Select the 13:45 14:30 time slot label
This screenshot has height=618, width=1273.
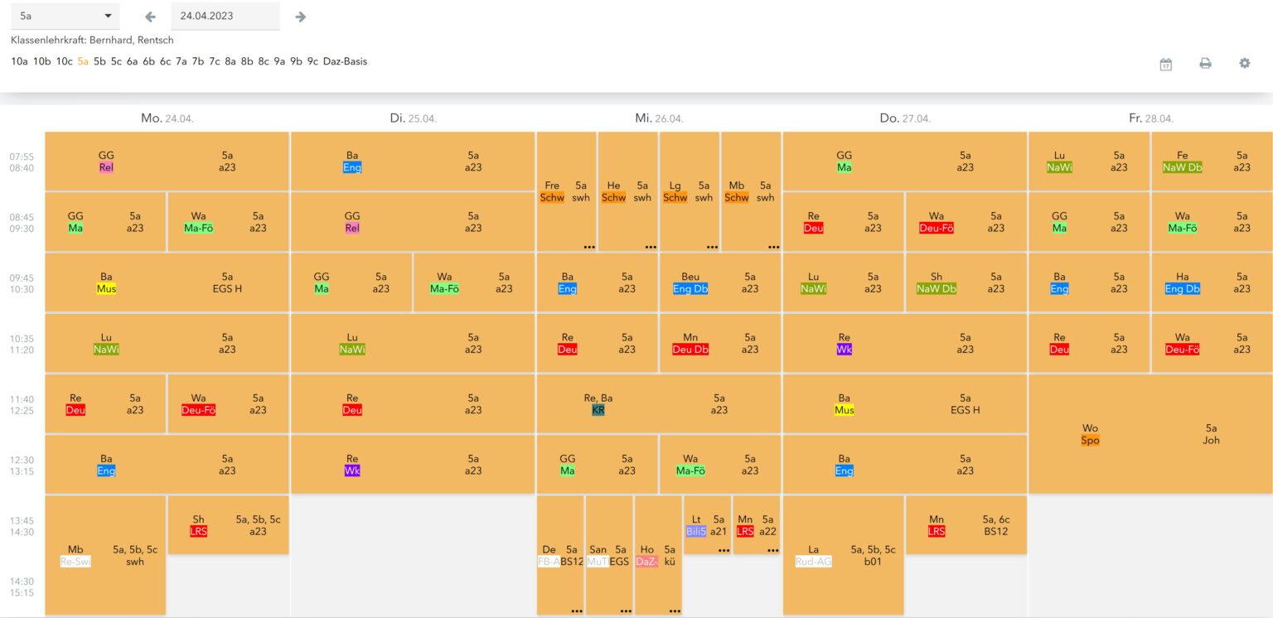pos(22,526)
